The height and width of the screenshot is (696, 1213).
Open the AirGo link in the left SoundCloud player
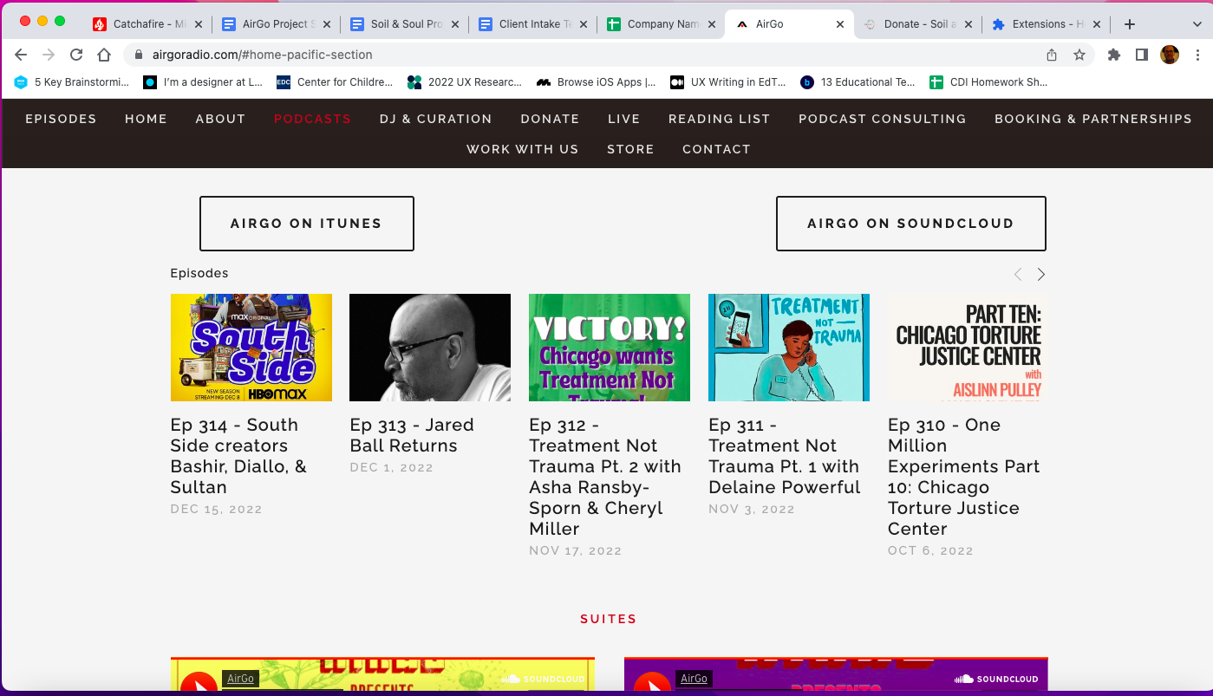240,679
